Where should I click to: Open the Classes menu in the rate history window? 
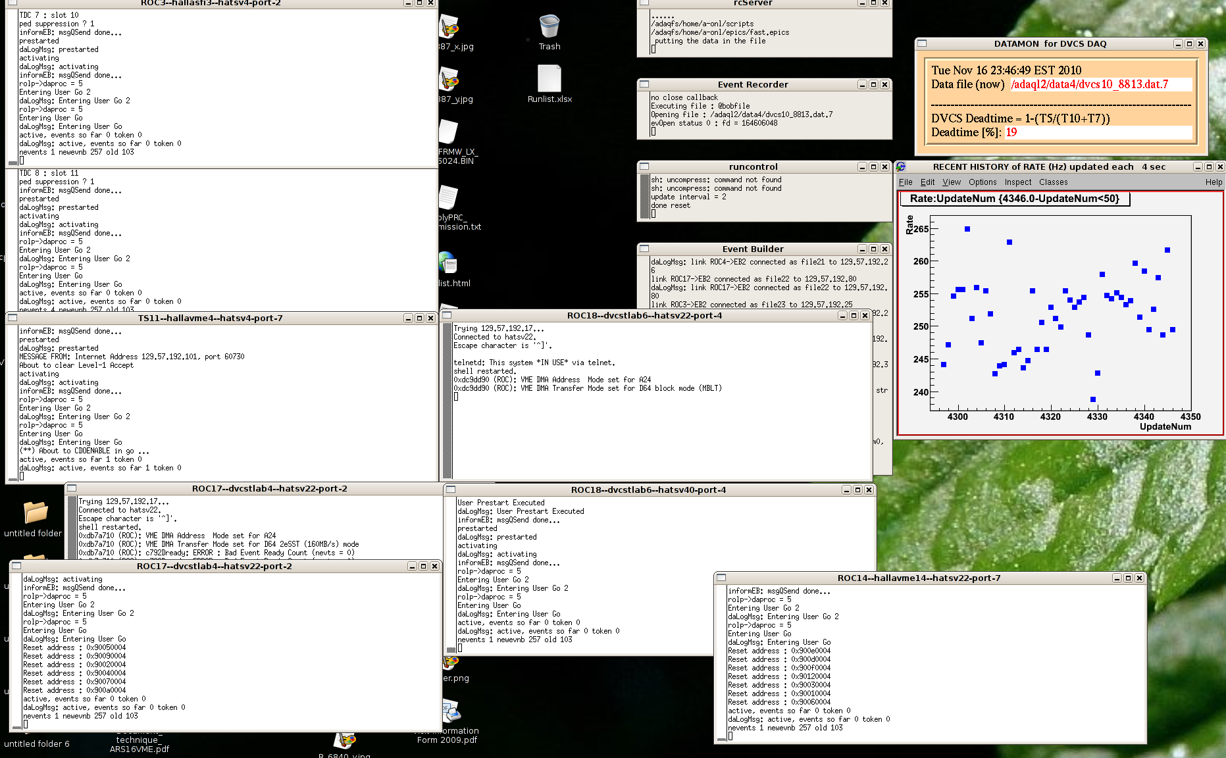pos(1053,182)
